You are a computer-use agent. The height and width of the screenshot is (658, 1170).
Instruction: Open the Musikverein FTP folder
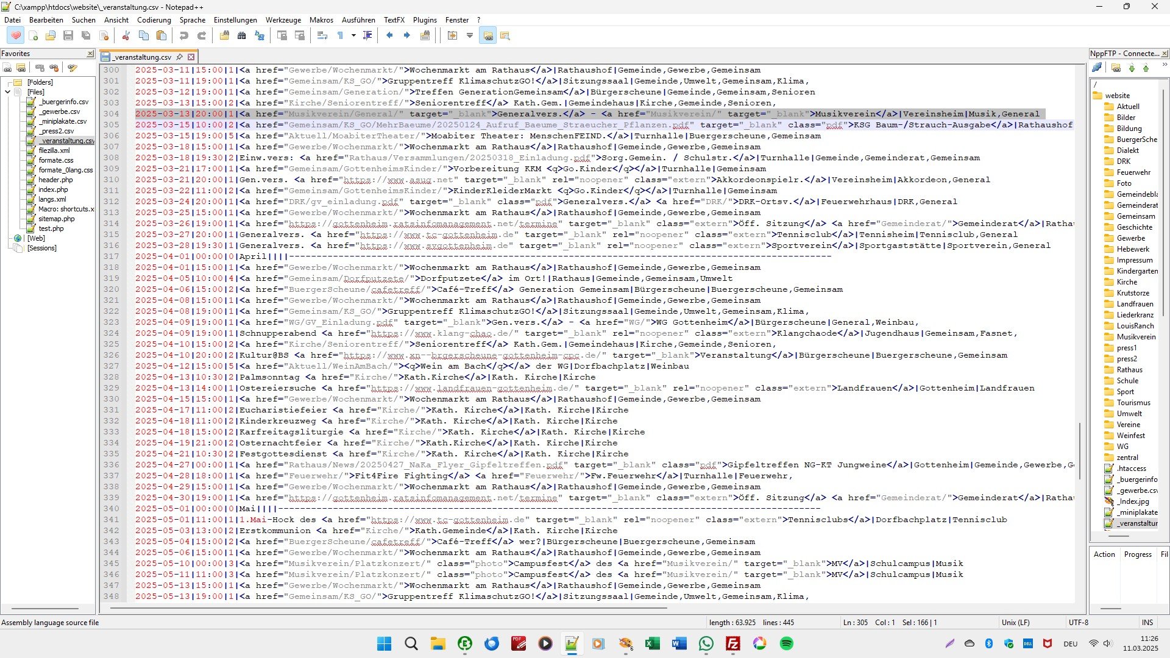click(1136, 337)
